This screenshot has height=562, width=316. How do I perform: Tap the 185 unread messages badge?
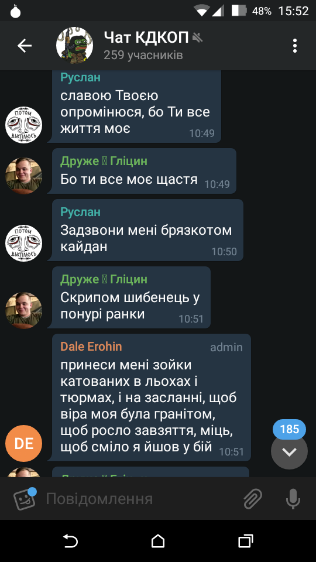289,429
